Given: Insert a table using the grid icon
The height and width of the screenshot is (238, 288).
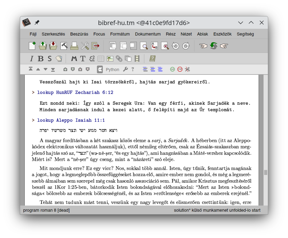Looking at the screenshot, I should (x=101, y=58).
